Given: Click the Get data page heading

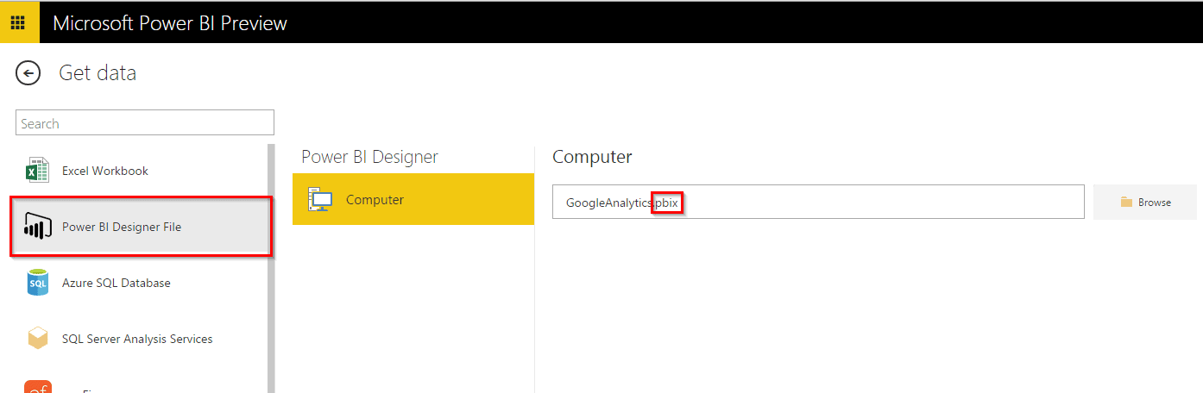Looking at the screenshot, I should [98, 73].
